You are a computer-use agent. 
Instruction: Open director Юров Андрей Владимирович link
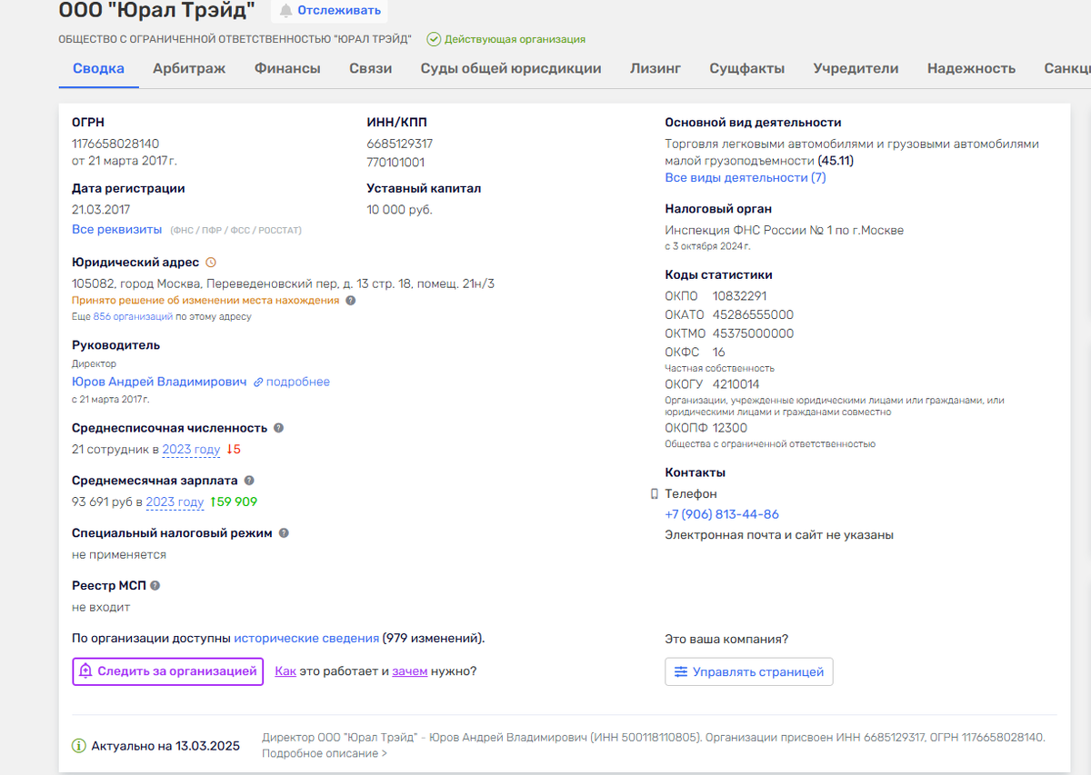(159, 383)
